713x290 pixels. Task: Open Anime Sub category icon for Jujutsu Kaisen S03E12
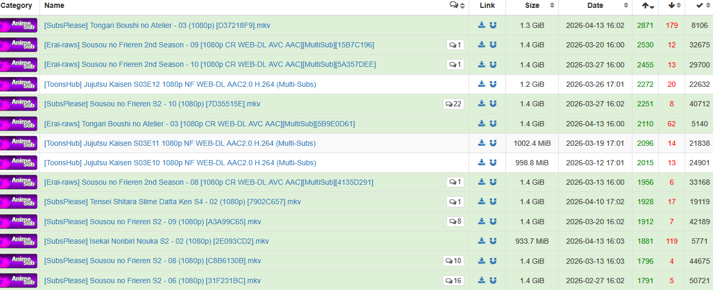(x=18, y=84)
